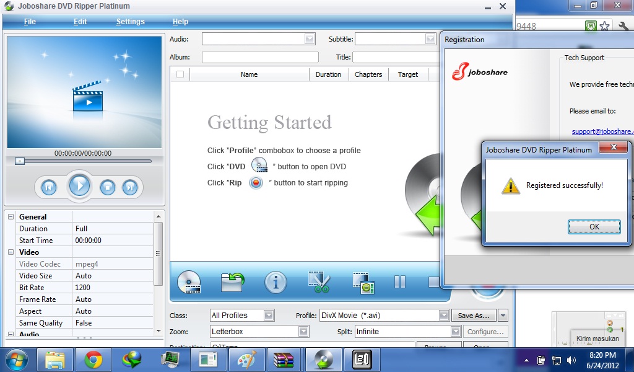Click the taskbar clock showing 8:20 PM

point(602,355)
